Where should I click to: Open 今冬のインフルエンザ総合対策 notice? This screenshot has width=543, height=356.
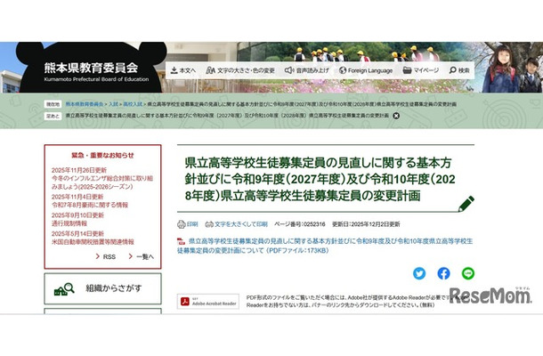pyautogui.click(x=102, y=182)
